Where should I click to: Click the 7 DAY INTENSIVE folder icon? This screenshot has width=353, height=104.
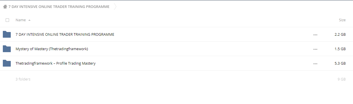(x=7, y=34)
